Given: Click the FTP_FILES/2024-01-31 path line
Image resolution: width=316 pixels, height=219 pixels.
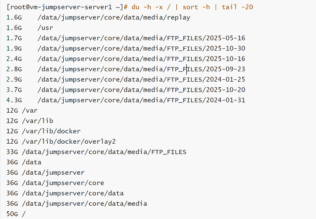Looking at the screenshot, I should coord(142,100).
